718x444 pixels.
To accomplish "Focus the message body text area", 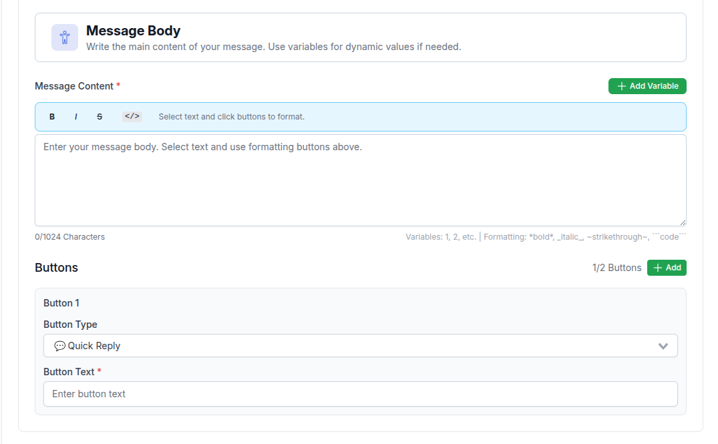I will 361,180.
